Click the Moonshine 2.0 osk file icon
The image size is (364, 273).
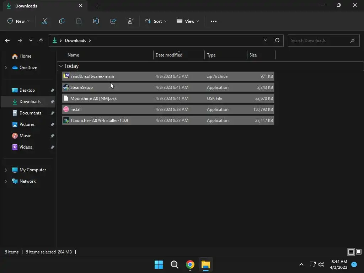click(66, 98)
